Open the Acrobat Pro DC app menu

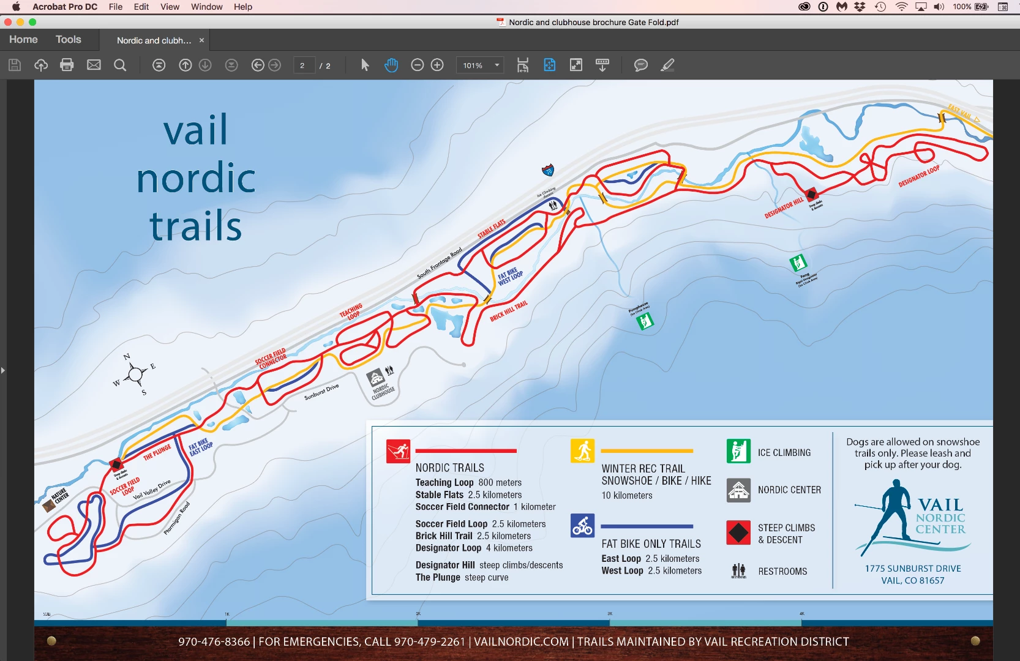[65, 7]
